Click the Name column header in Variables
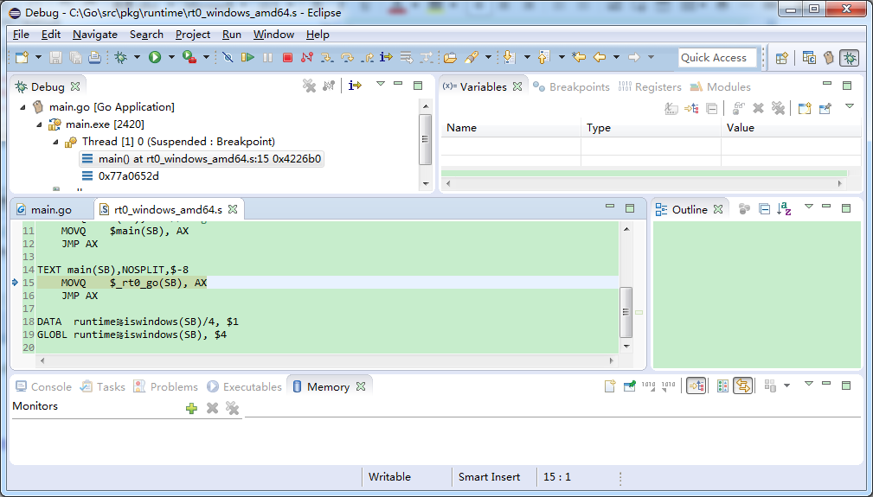The image size is (873, 497). coord(511,128)
